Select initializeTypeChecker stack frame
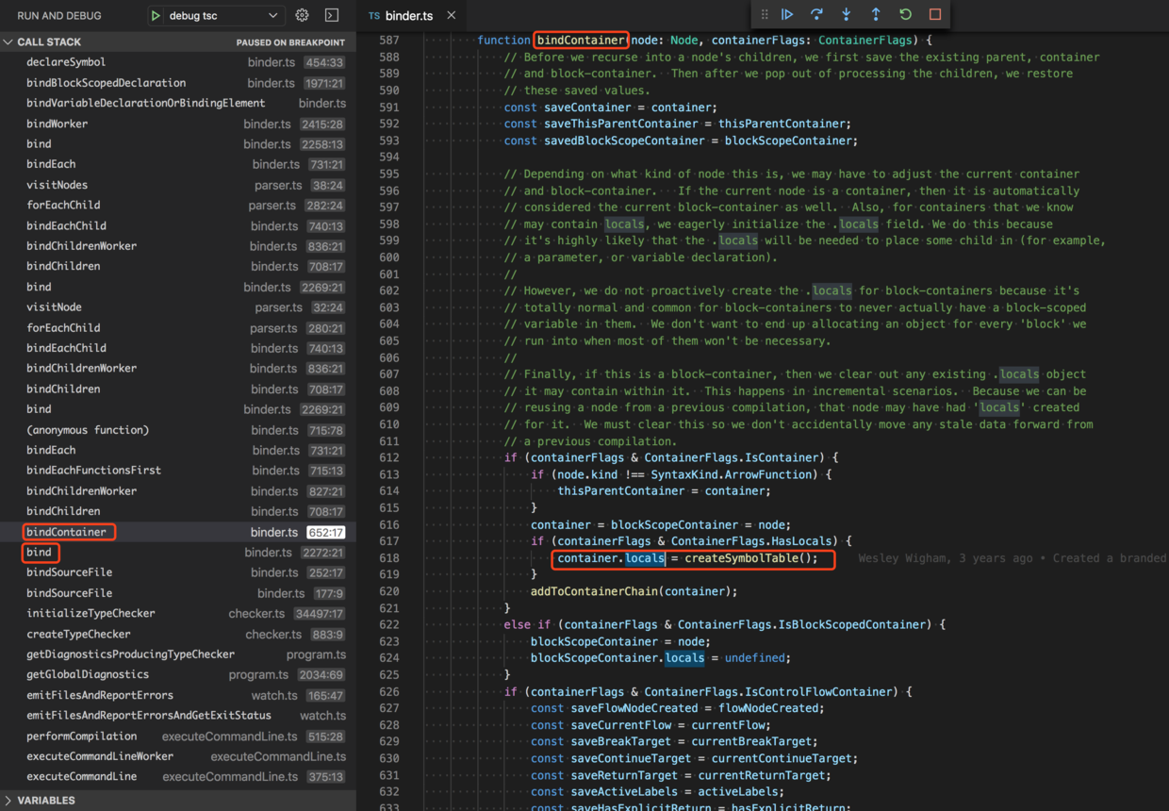1169x811 pixels. (91, 613)
